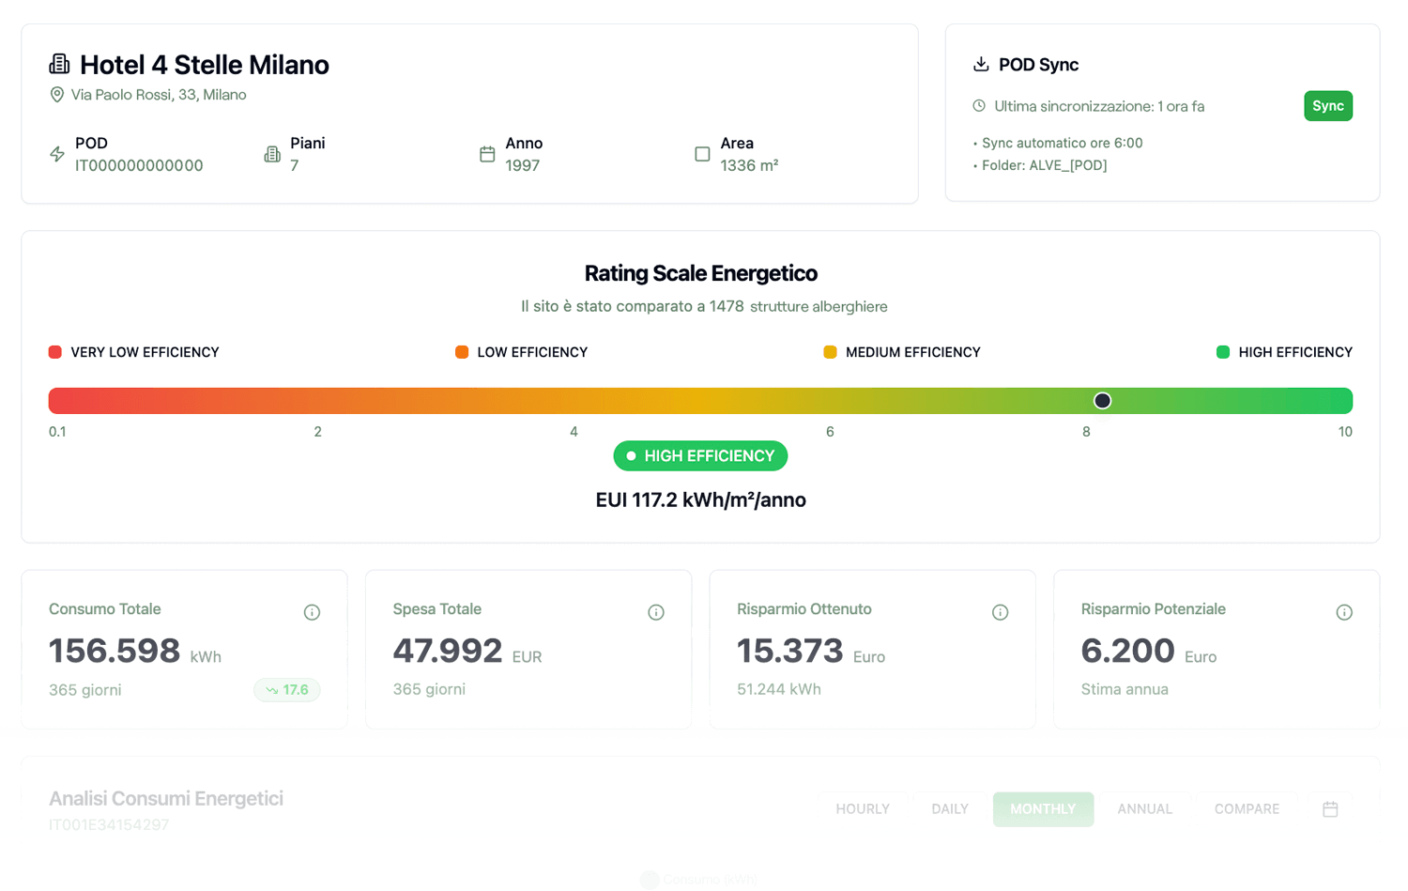Screen dimensions: 1408x891
Task: Select the MONTHLY tab
Action: click(x=1043, y=809)
